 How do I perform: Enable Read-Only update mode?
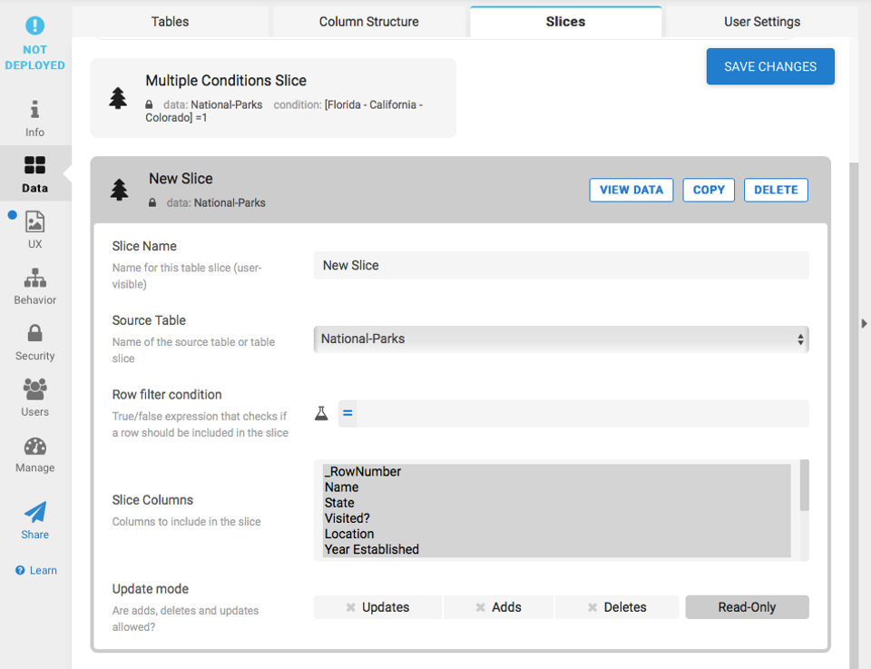click(747, 607)
